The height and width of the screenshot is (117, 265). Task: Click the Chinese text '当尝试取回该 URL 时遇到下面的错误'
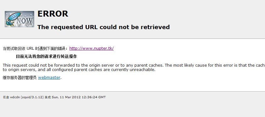35,49
